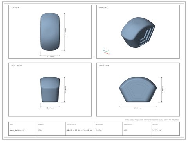Select the 21.83 mm top view dimension
This screenshot has height=141, width=188.
(x=65, y=32)
